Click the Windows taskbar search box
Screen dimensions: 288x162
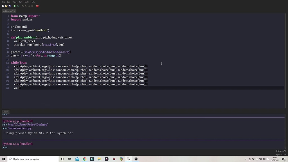click(33, 159)
